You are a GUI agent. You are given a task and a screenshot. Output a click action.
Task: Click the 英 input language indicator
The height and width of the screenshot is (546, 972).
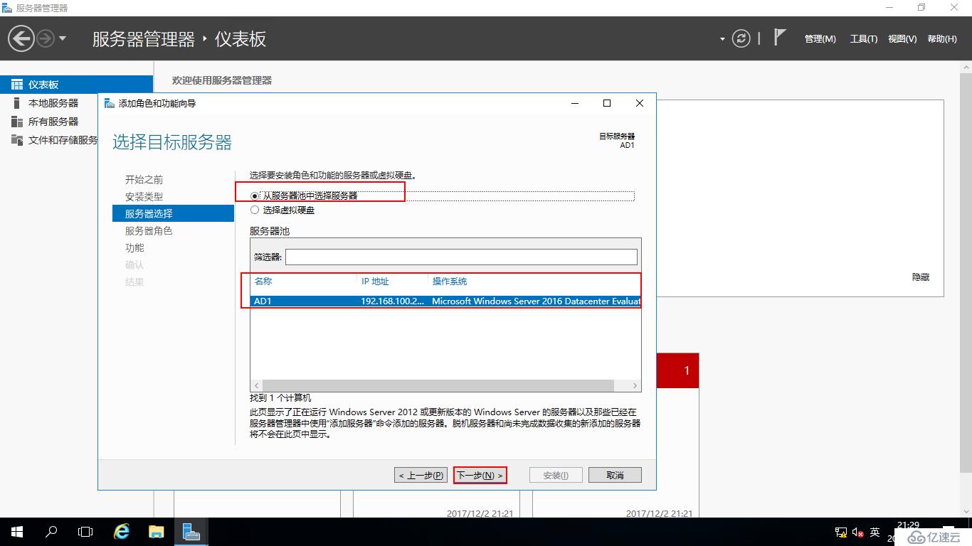pos(875,532)
